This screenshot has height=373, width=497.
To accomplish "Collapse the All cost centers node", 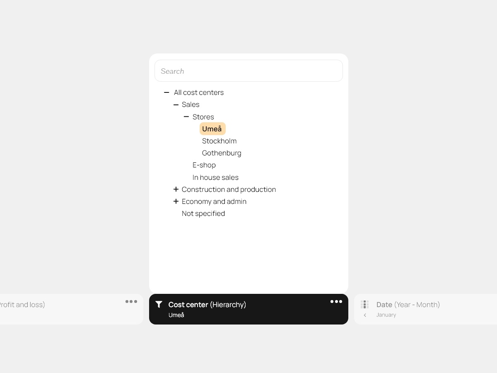I will point(166,92).
